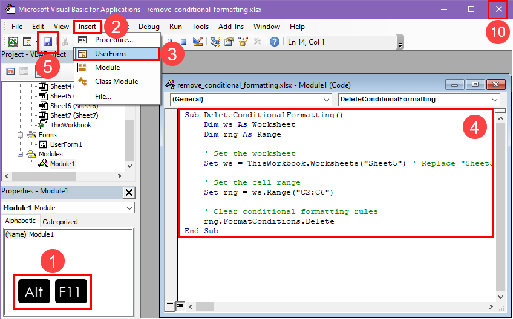Viewport: 513px width, 319px height.
Task: Open Project Explorer from the toolbar
Action: (215, 42)
